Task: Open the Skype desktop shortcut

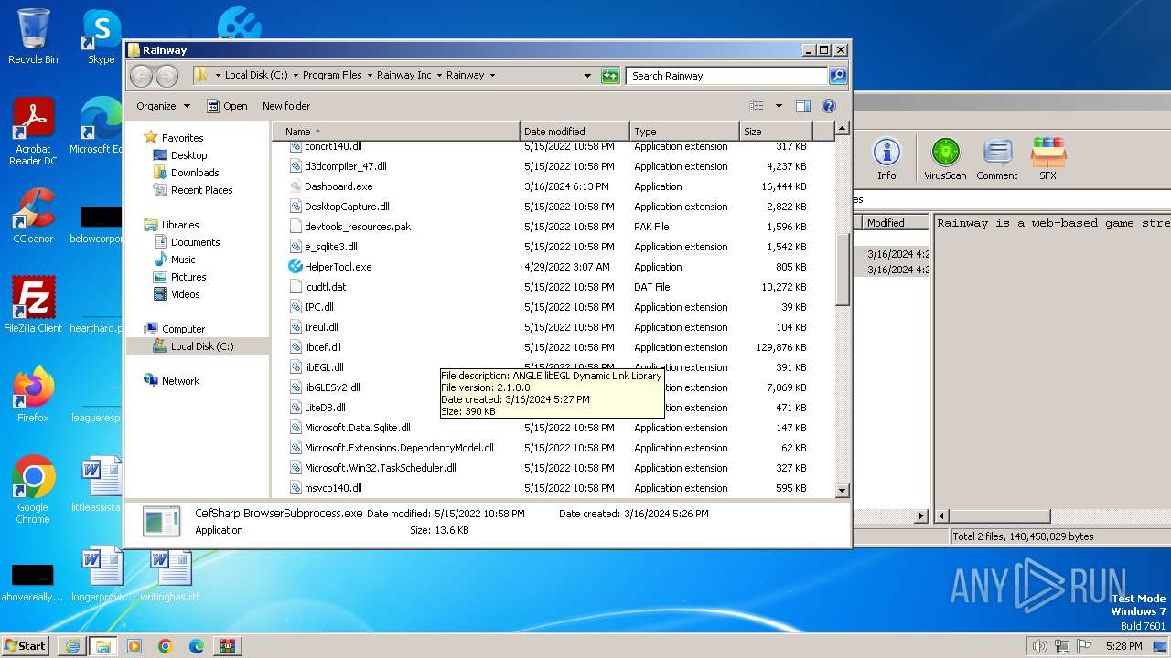Action: coord(101,37)
